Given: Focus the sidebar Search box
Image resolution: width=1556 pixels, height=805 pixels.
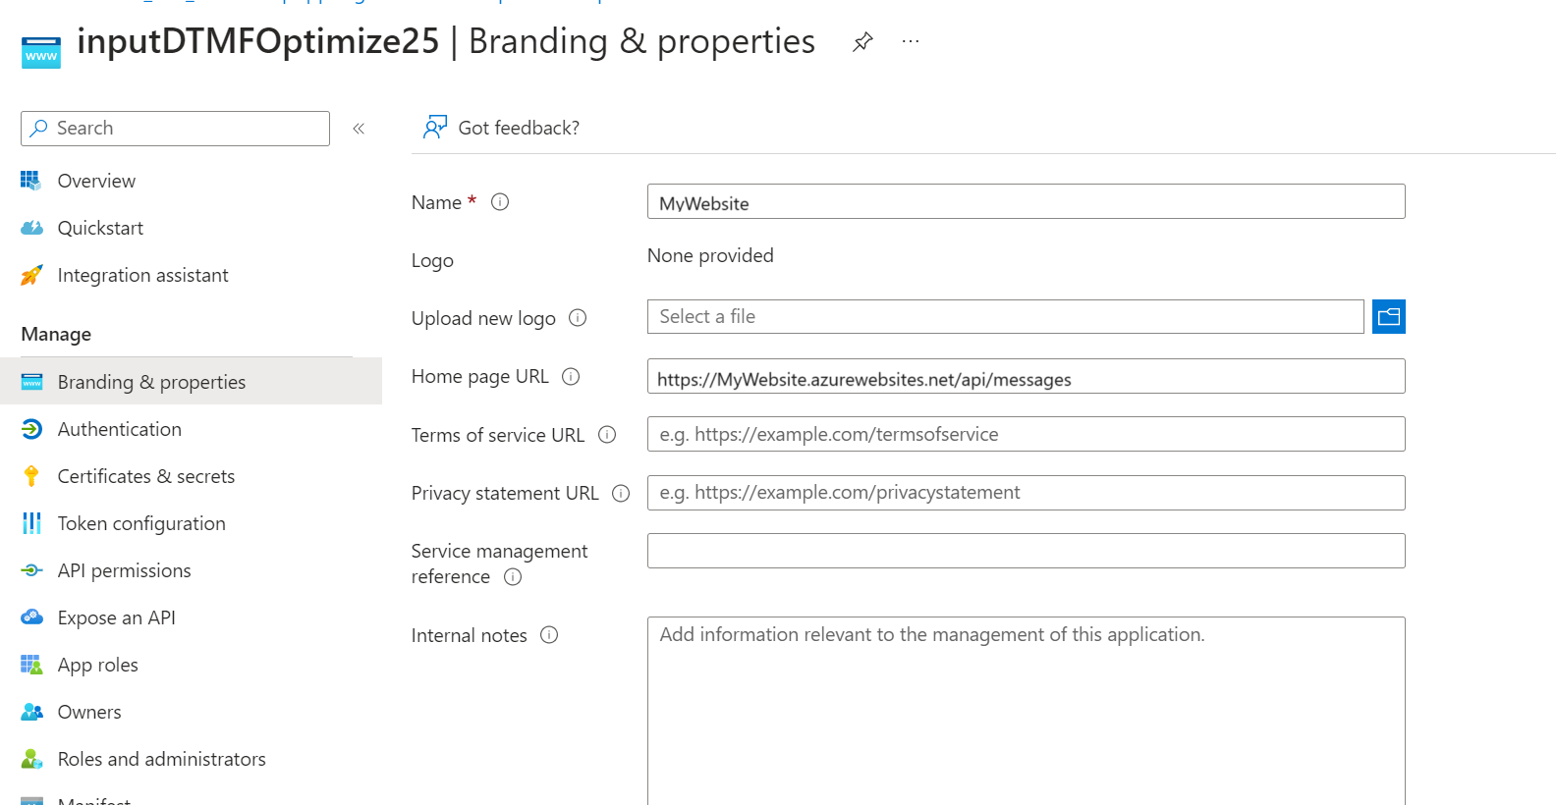Looking at the screenshot, I should pyautogui.click(x=175, y=129).
